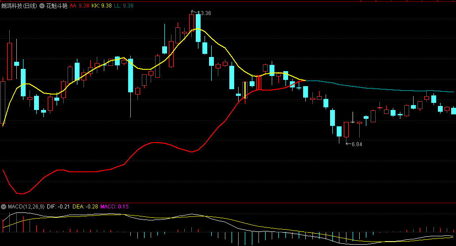This screenshot has width=456, height=246.
Task: Click the LL: 9.38 value label
Action: point(124,6)
